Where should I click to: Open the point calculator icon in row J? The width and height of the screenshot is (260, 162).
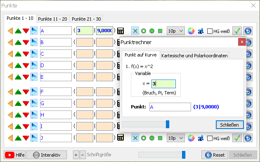pos(121,138)
